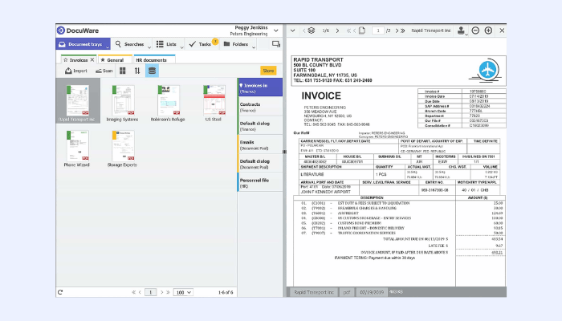Go to first page in tray pager
Screen dimensions: 562x321
(134, 292)
